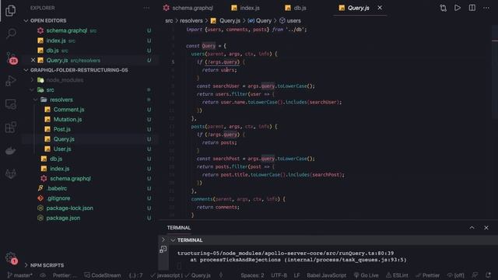The height and width of the screenshot is (280, 498).
Task: Open Run and Debug view
Action: [11, 81]
